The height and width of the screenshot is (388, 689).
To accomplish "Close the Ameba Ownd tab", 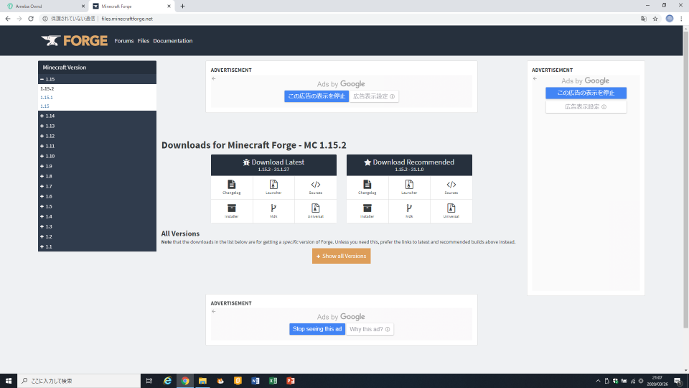I will tap(83, 6).
